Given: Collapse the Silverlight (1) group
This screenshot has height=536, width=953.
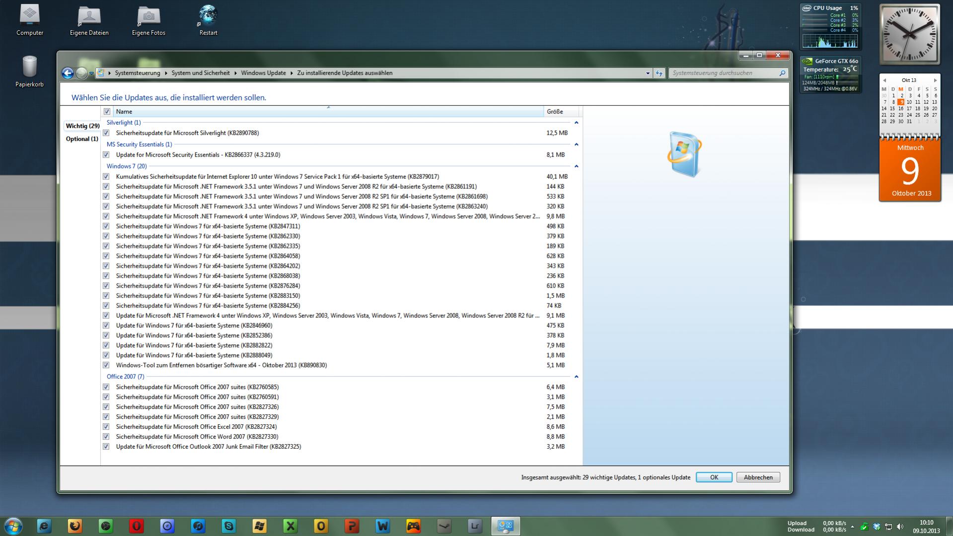Looking at the screenshot, I should tap(576, 123).
